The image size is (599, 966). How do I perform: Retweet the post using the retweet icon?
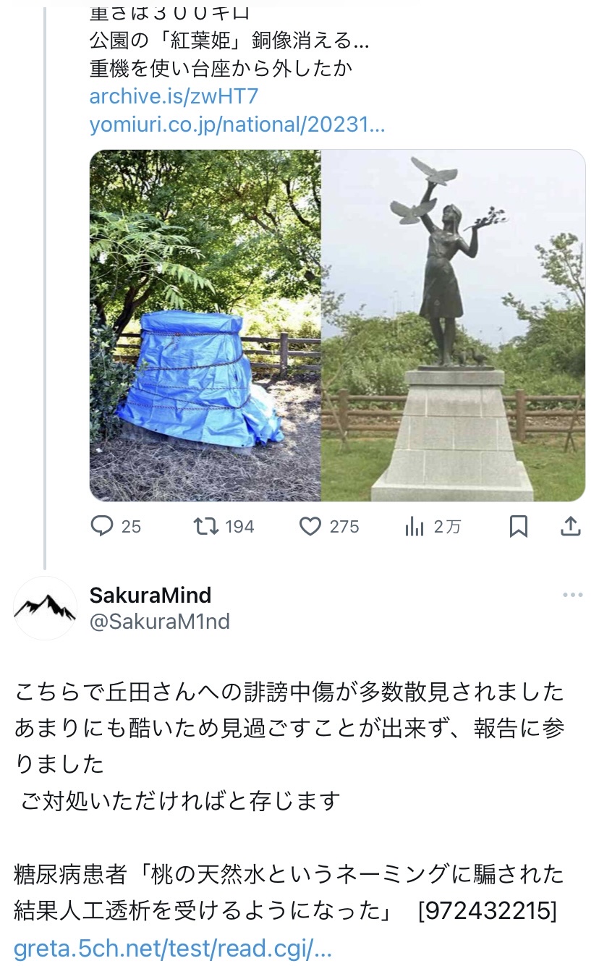206,526
